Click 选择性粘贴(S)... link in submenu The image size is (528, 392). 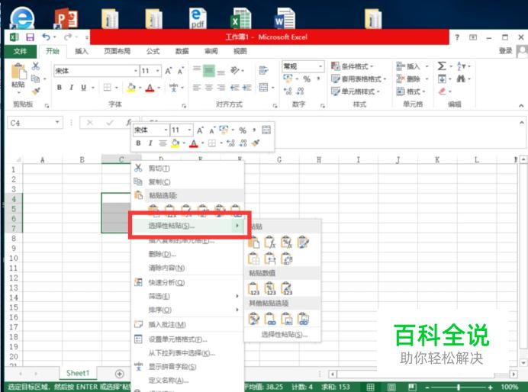point(285,335)
